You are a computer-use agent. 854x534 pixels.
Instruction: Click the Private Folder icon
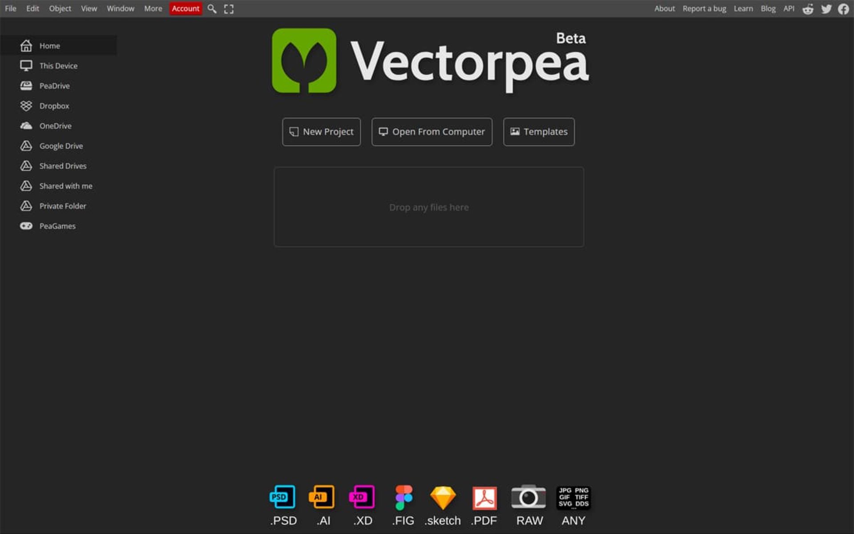pyautogui.click(x=26, y=206)
